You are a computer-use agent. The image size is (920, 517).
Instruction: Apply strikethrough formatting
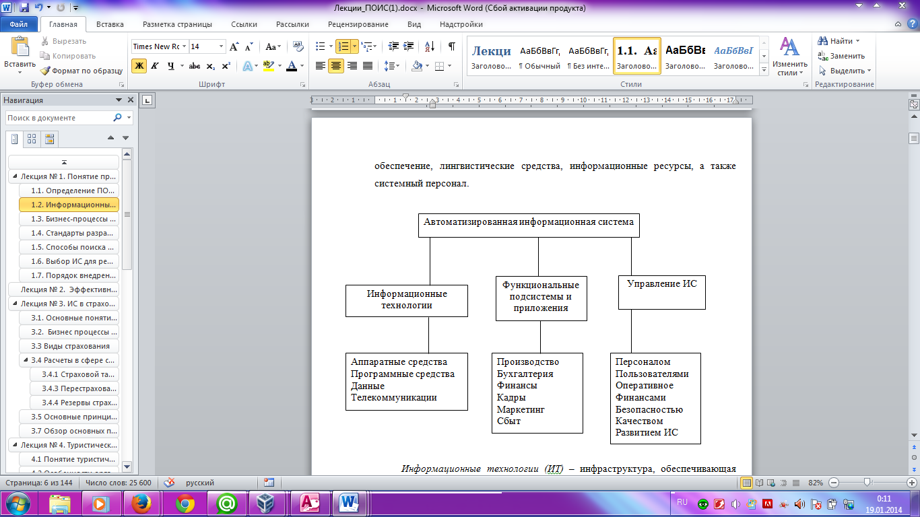[195, 66]
